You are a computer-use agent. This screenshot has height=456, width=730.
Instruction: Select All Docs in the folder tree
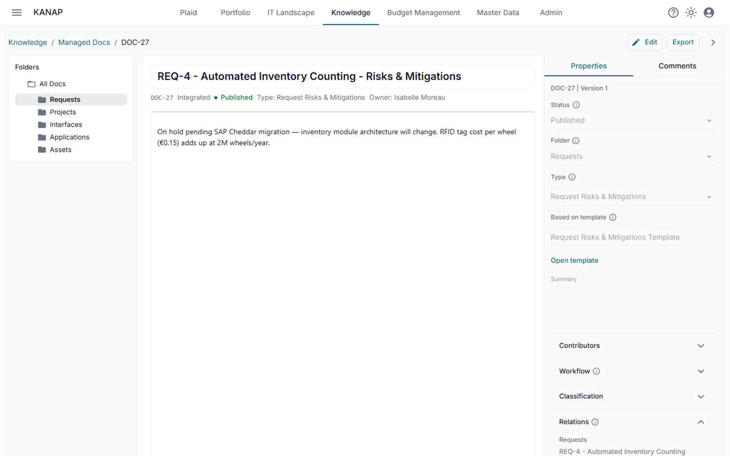[53, 84]
